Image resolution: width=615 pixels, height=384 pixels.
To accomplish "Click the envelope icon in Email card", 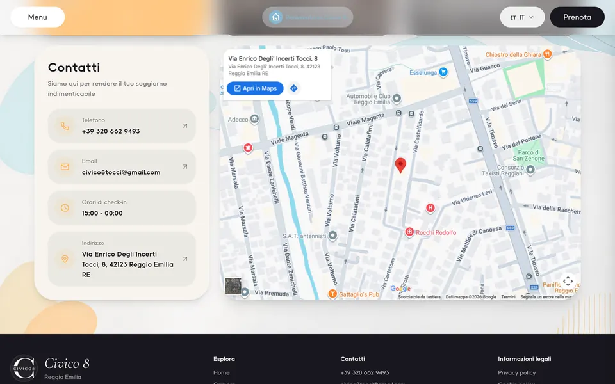I will pyautogui.click(x=65, y=167).
